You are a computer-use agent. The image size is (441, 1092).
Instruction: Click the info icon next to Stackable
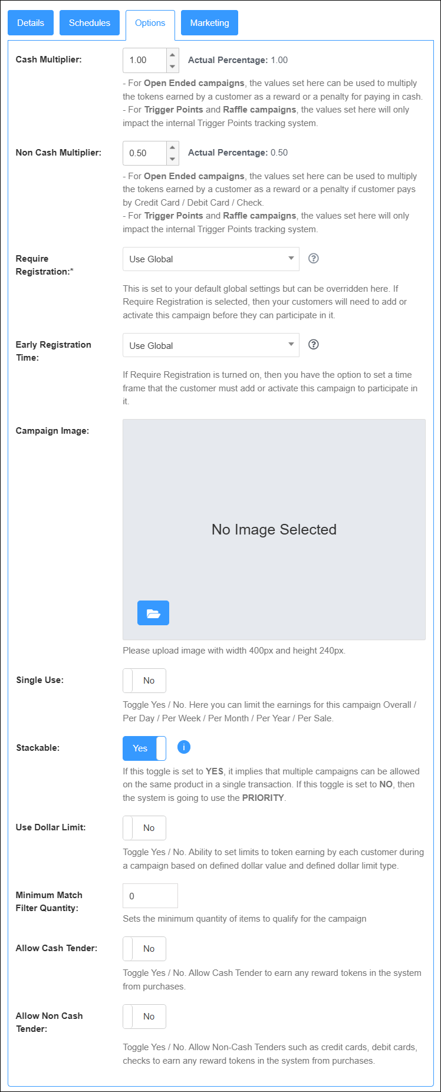tap(184, 747)
